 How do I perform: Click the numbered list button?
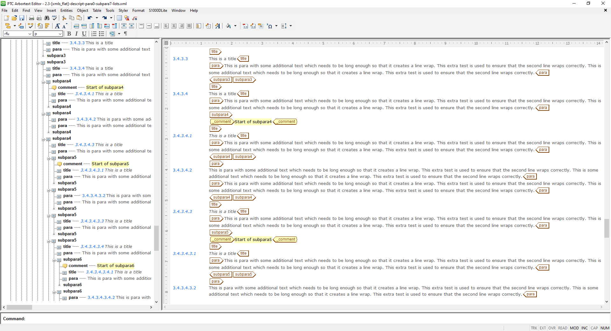click(x=94, y=34)
